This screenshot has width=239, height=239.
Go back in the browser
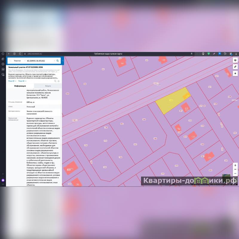pos(9,54)
